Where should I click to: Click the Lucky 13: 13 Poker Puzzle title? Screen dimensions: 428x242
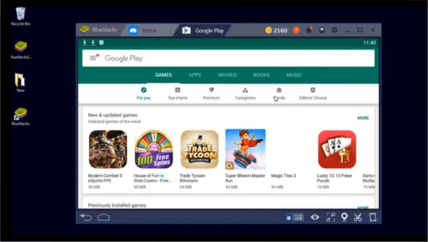[x=334, y=178]
